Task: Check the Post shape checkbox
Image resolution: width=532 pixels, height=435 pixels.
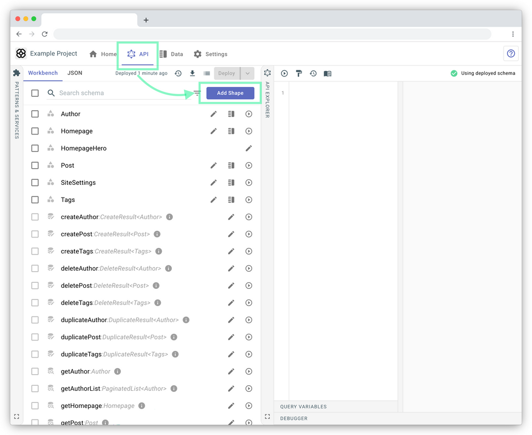Action: pos(35,165)
